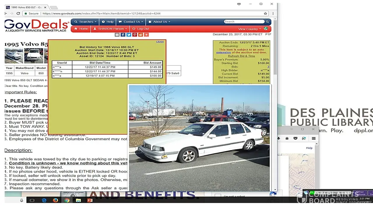Check the I'm not a robot box

[x=218, y=196]
